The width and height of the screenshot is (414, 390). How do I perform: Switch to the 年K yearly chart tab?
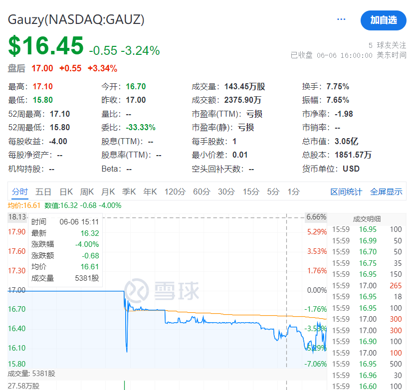[150, 192]
